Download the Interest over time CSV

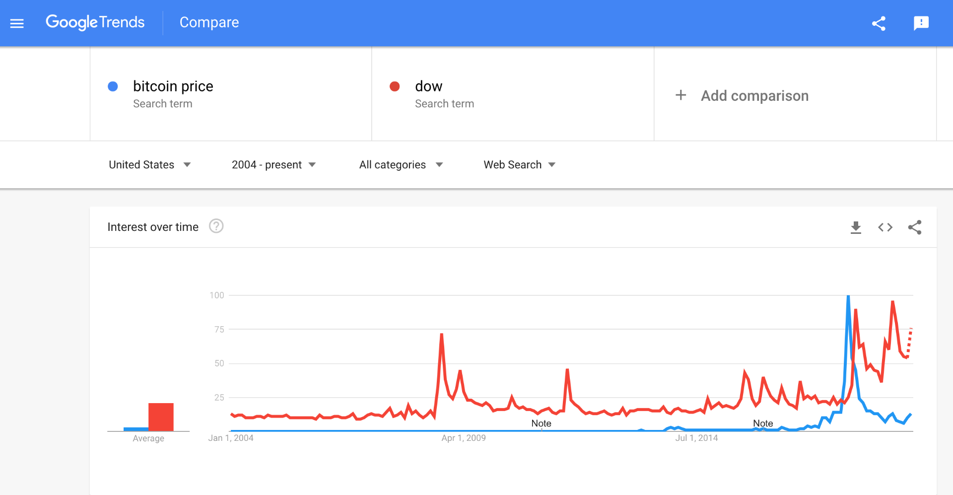pos(856,227)
